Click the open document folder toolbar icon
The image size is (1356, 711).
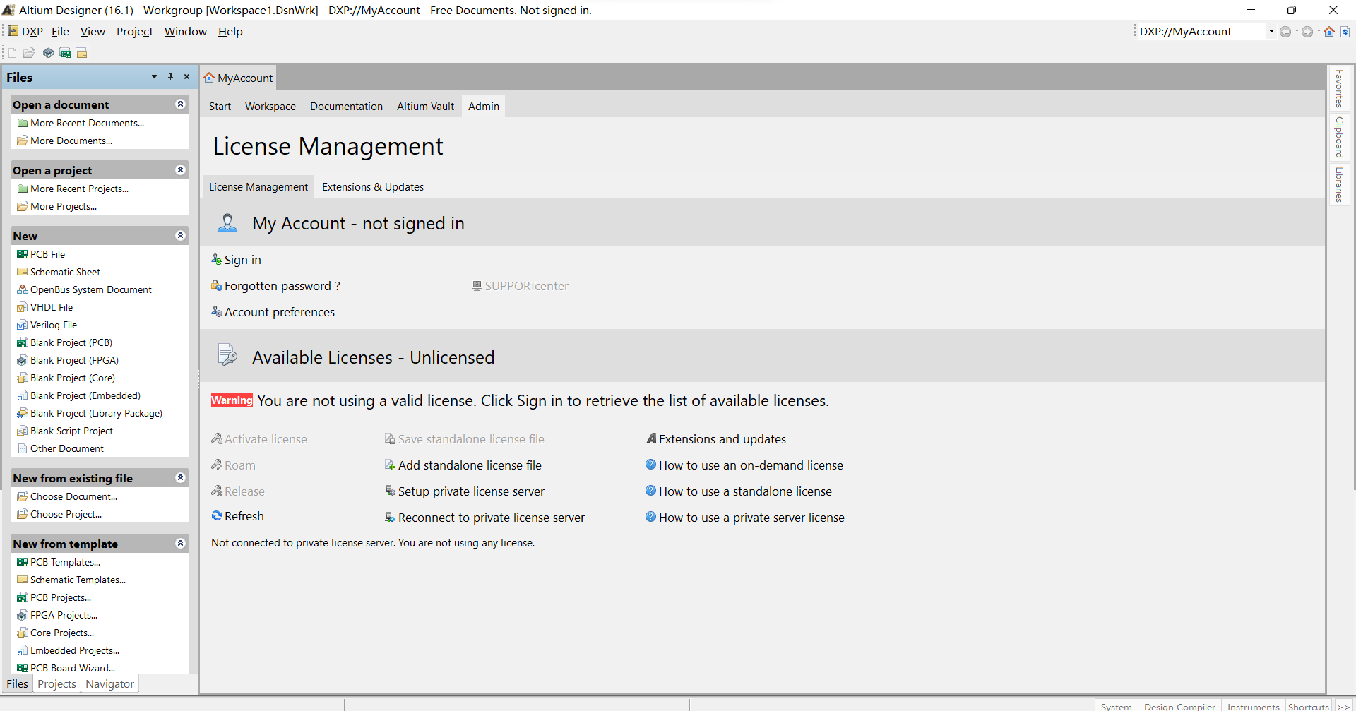pos(29,53)
